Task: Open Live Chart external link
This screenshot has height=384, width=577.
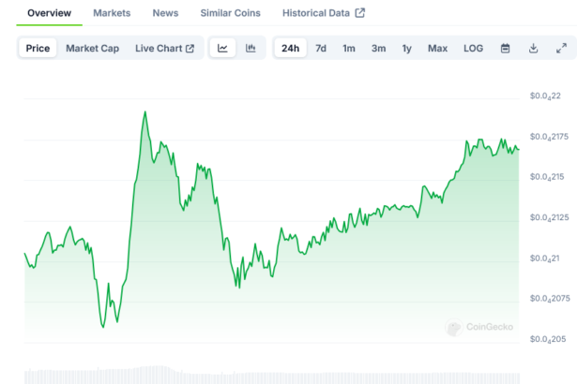Action: [164, 48]
